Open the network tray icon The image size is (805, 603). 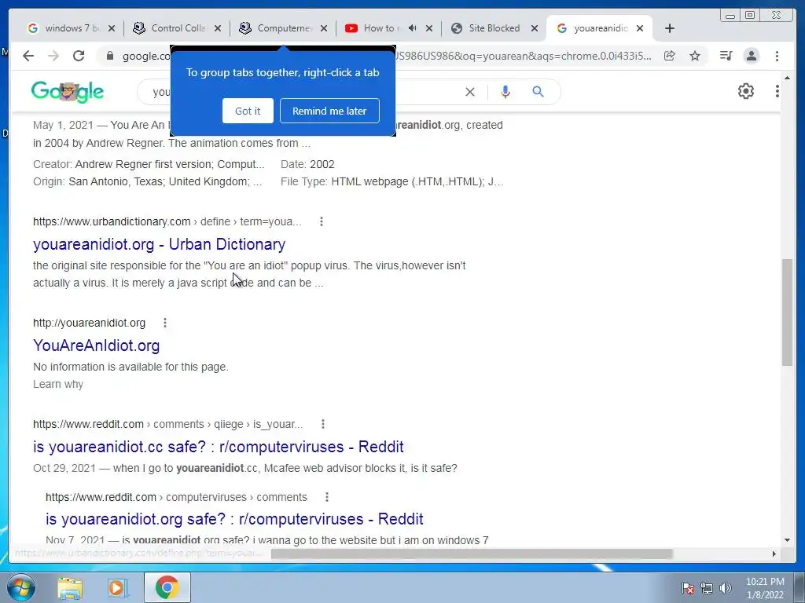coord(707,588)
